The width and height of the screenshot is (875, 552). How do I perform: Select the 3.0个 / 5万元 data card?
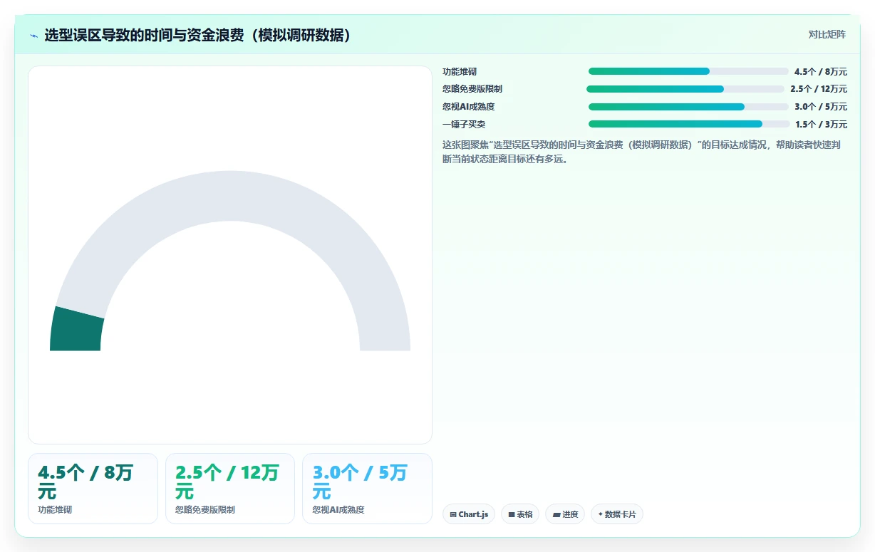[x=368, y=489]
